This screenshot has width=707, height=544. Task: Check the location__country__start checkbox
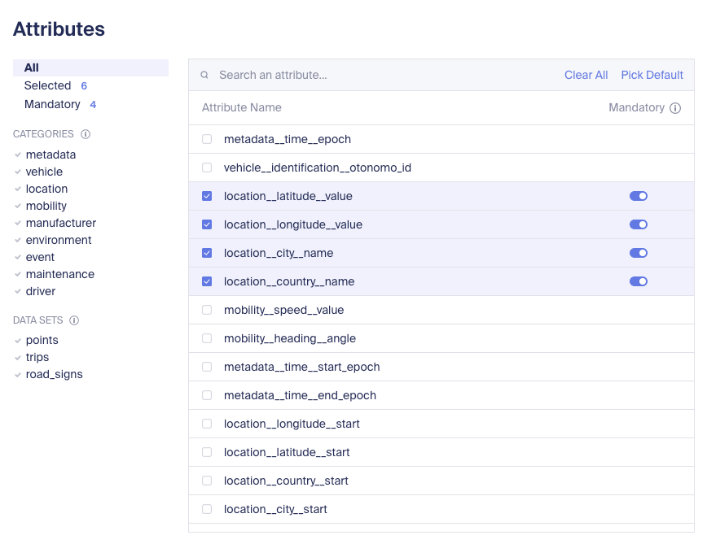207,481
